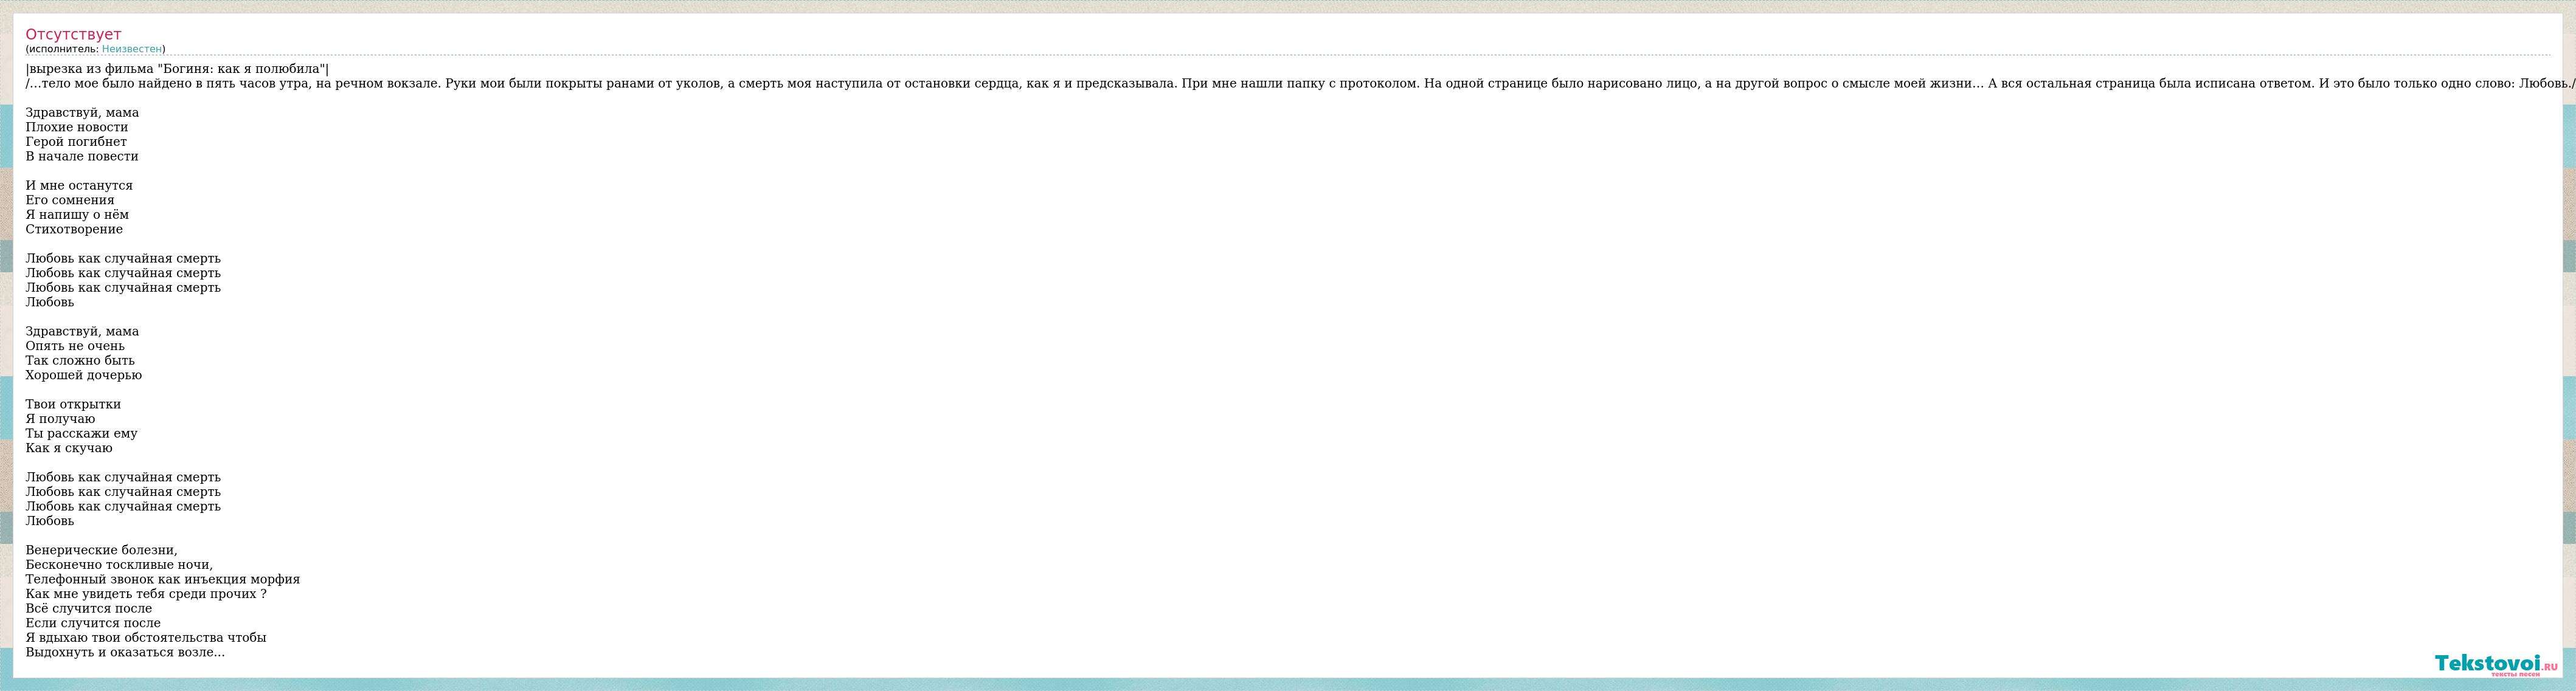Image resolution: width=2576 pixels, height=691 pixels.
Task: Click the song title Отсутствует
Action: [x=73, y=34]
